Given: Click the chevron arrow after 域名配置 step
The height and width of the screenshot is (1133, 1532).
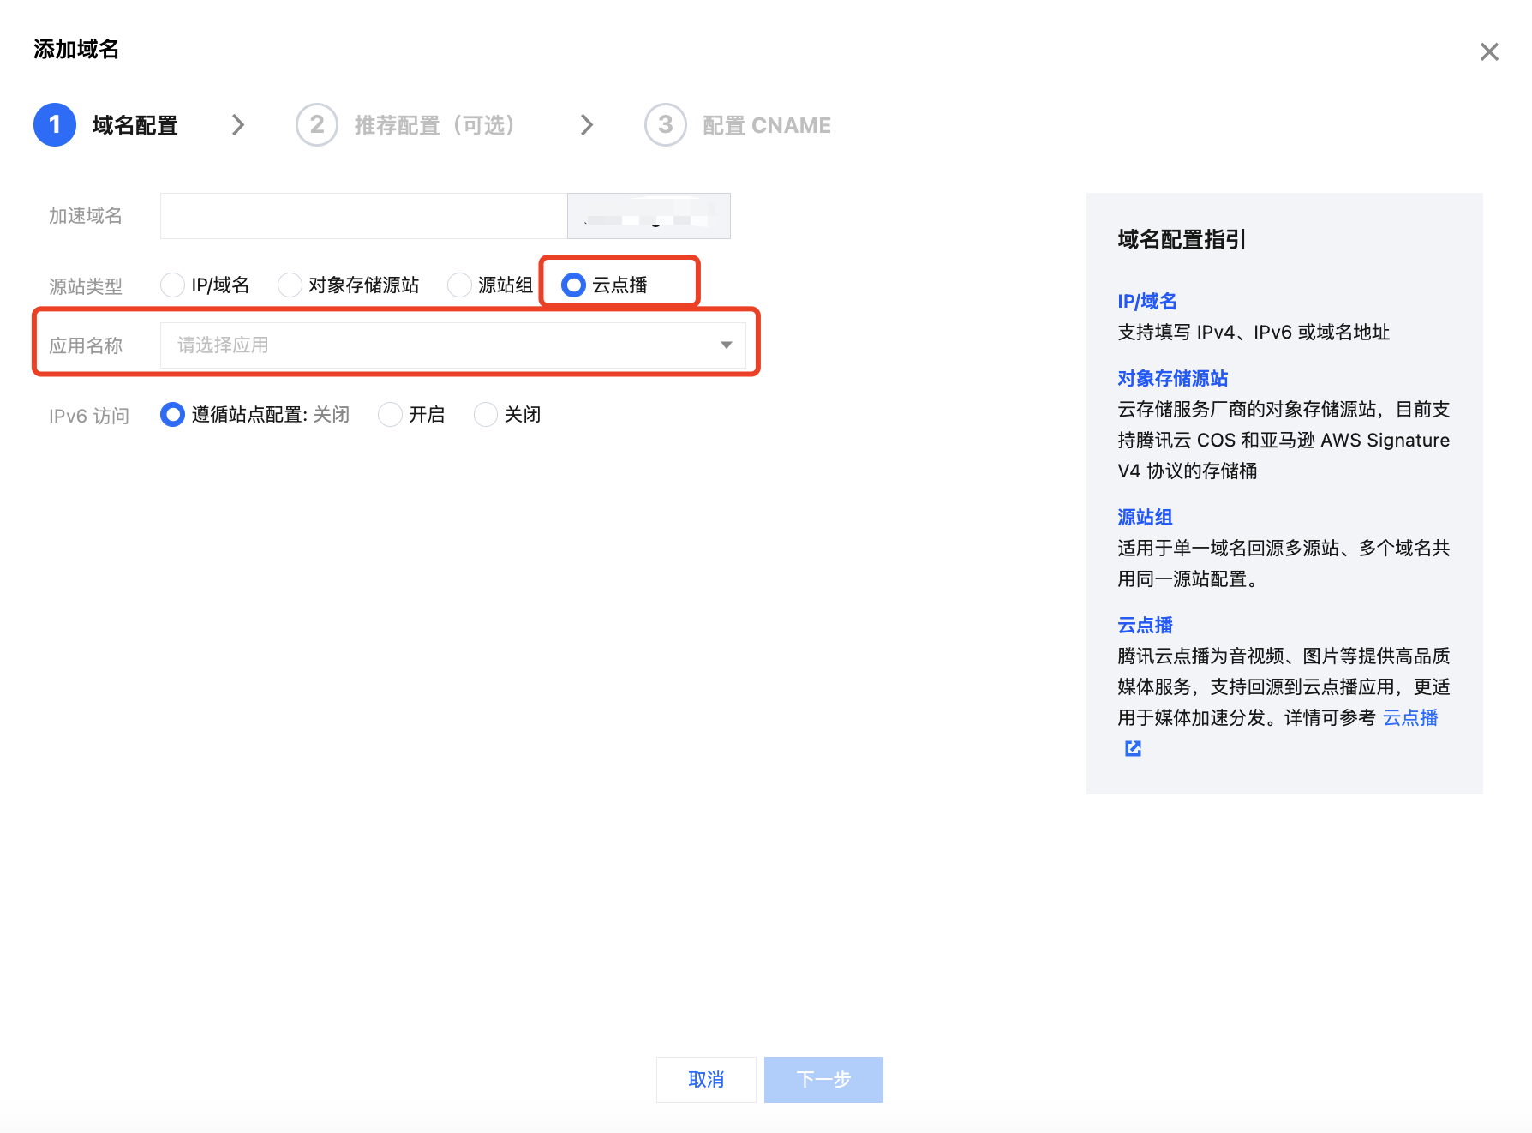Looking at the screenshot, I should [238, 125].
